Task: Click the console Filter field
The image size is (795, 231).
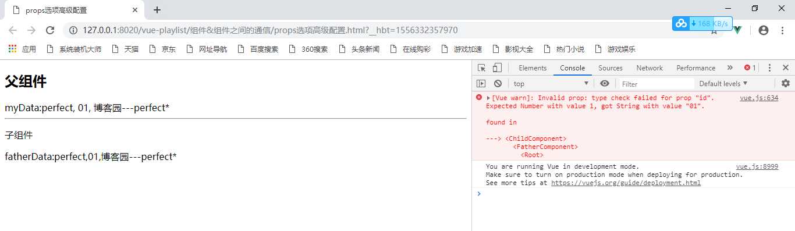Action: pyautogui.click(x=656, y=84)
